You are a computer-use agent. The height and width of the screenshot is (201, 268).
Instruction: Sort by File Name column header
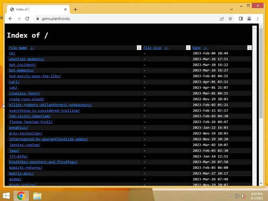click(x=18, y=48)
